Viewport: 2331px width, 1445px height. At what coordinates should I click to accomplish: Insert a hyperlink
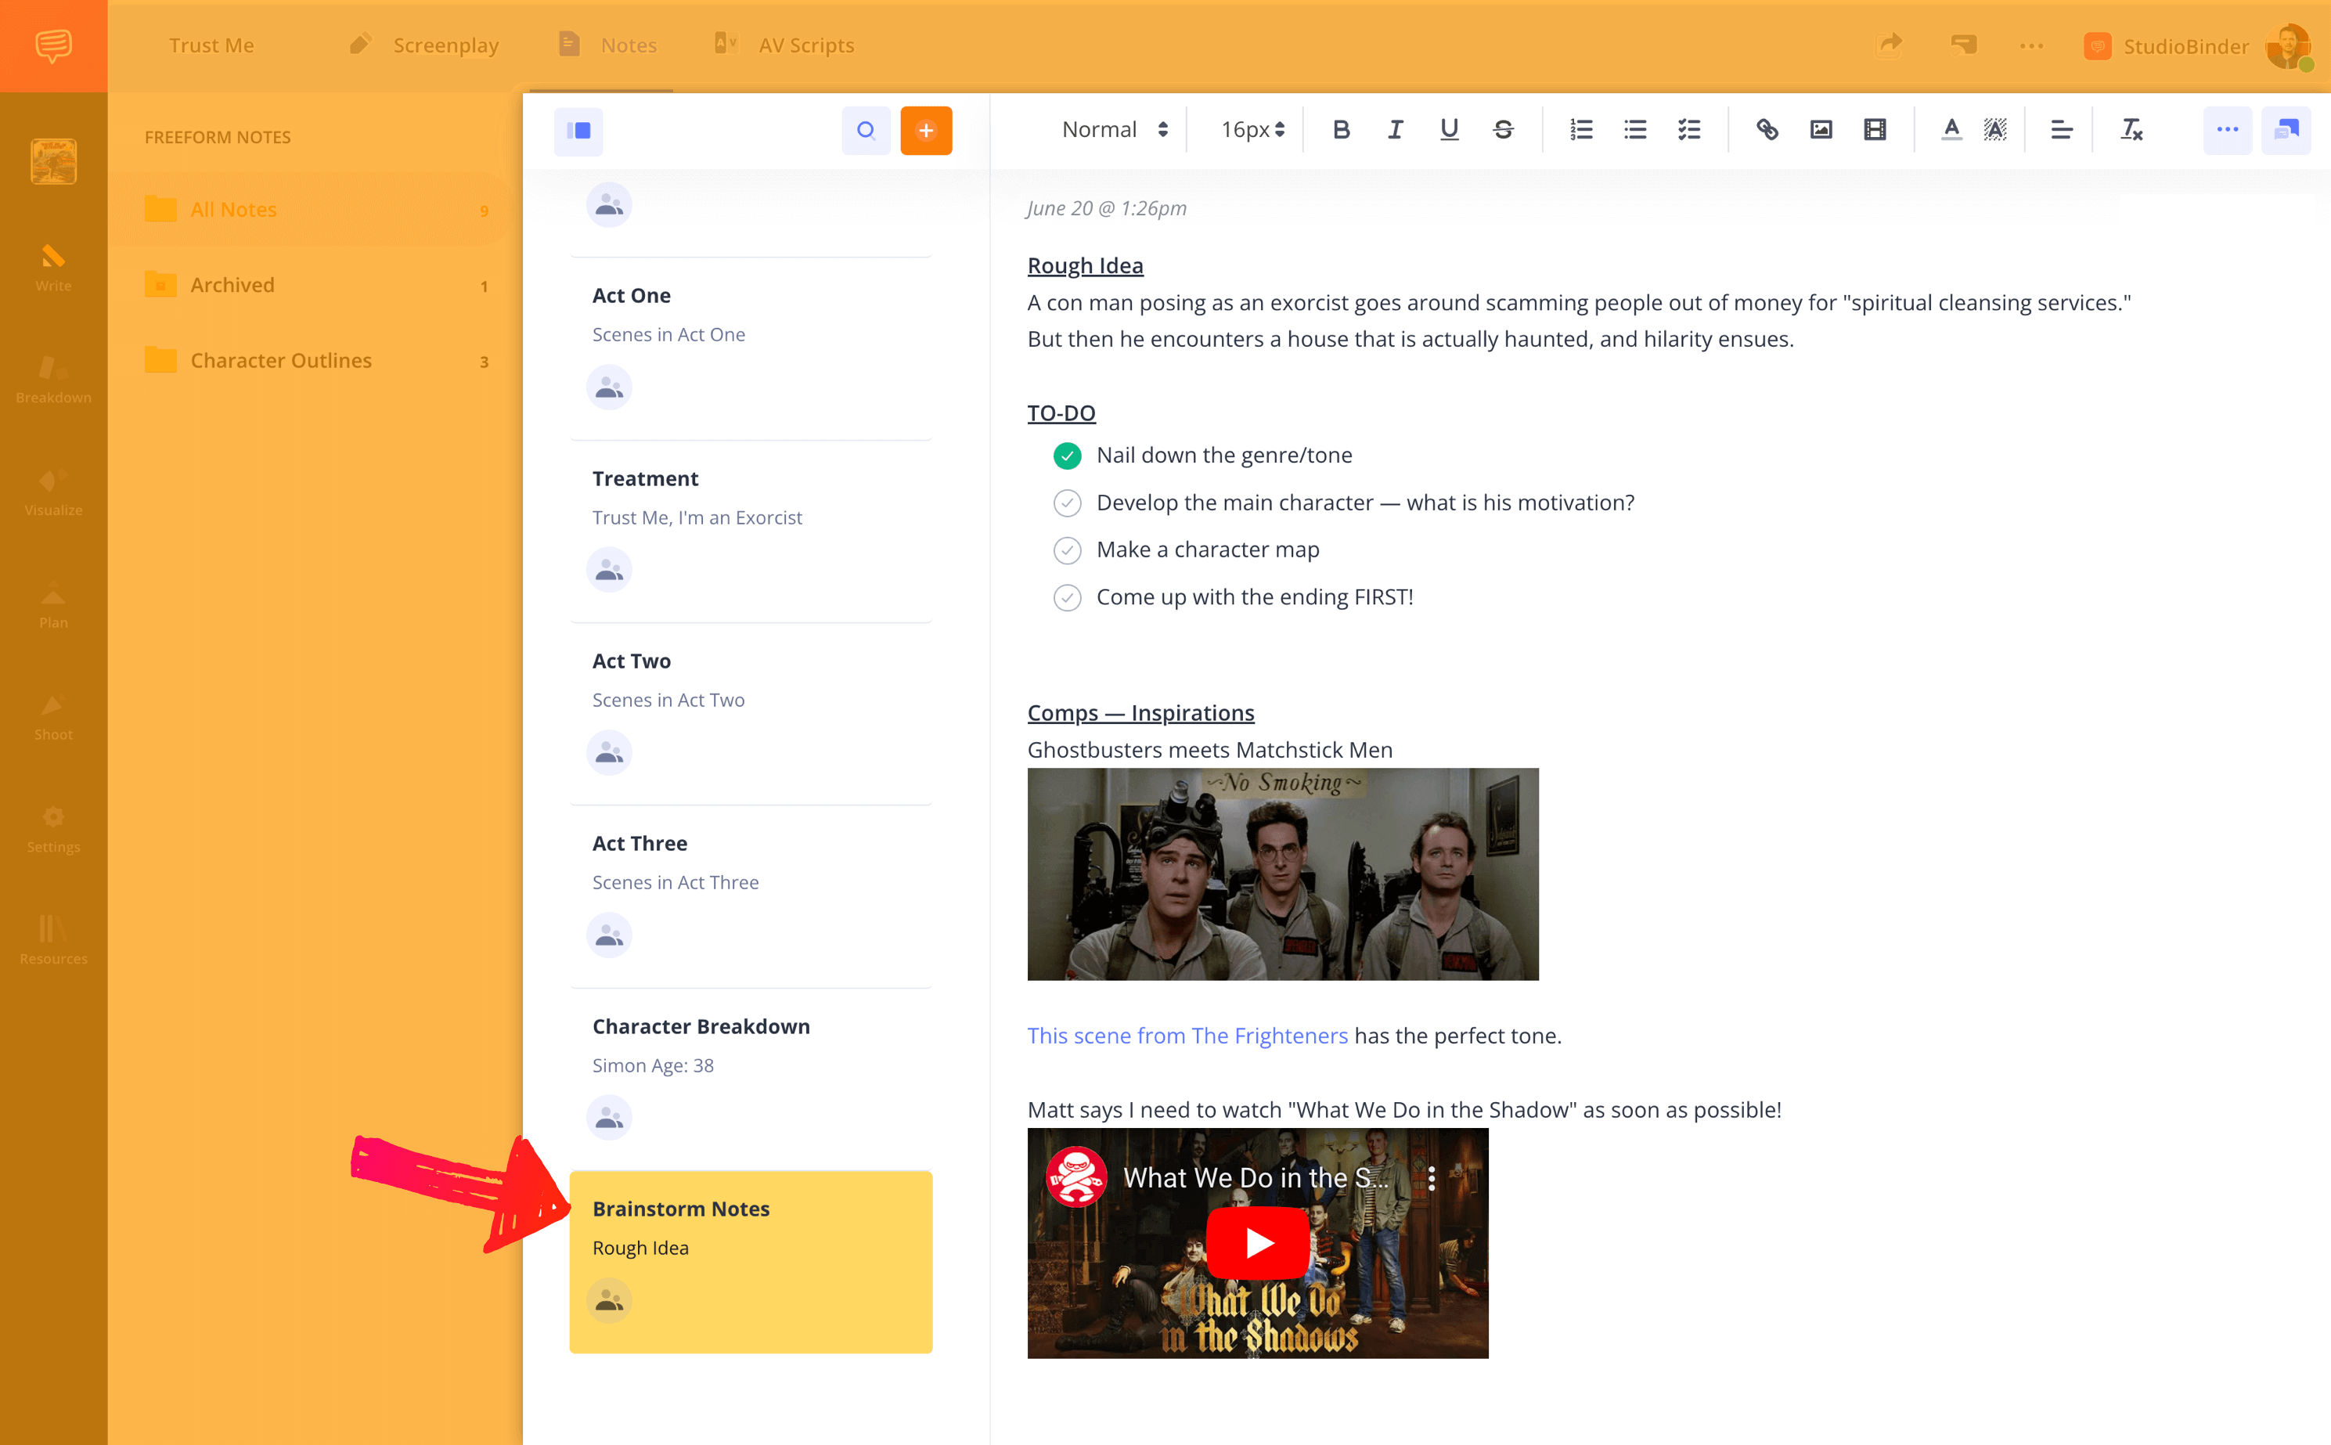(1767, 130)
